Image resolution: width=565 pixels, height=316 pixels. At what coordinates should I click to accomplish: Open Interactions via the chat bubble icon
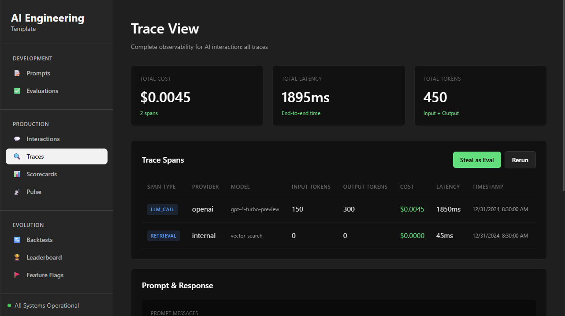point(17,138)
